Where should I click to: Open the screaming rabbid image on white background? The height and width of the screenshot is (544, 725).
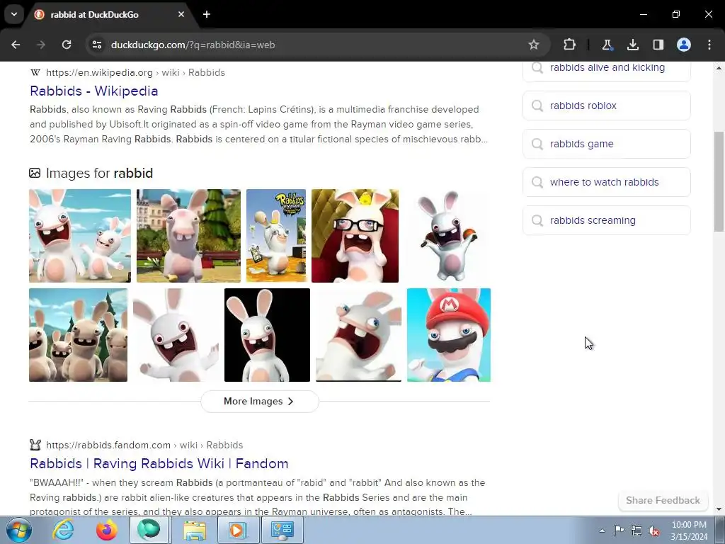click(x=176, y=335)
